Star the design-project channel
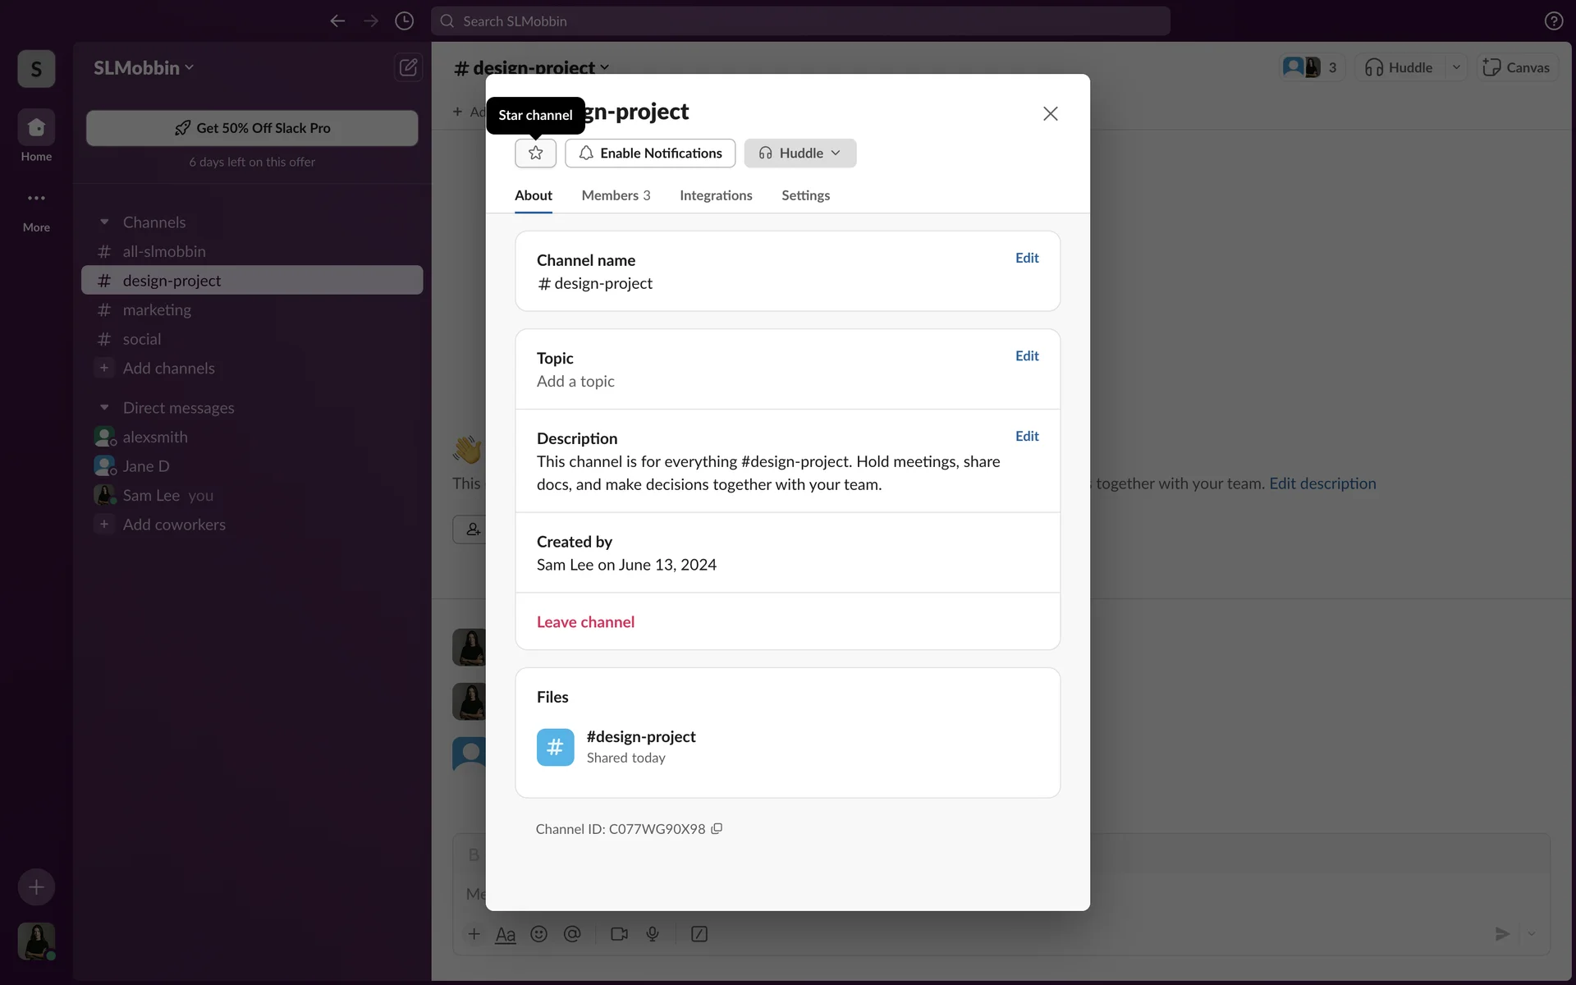 pyautogui.click(x=535, y=153)
